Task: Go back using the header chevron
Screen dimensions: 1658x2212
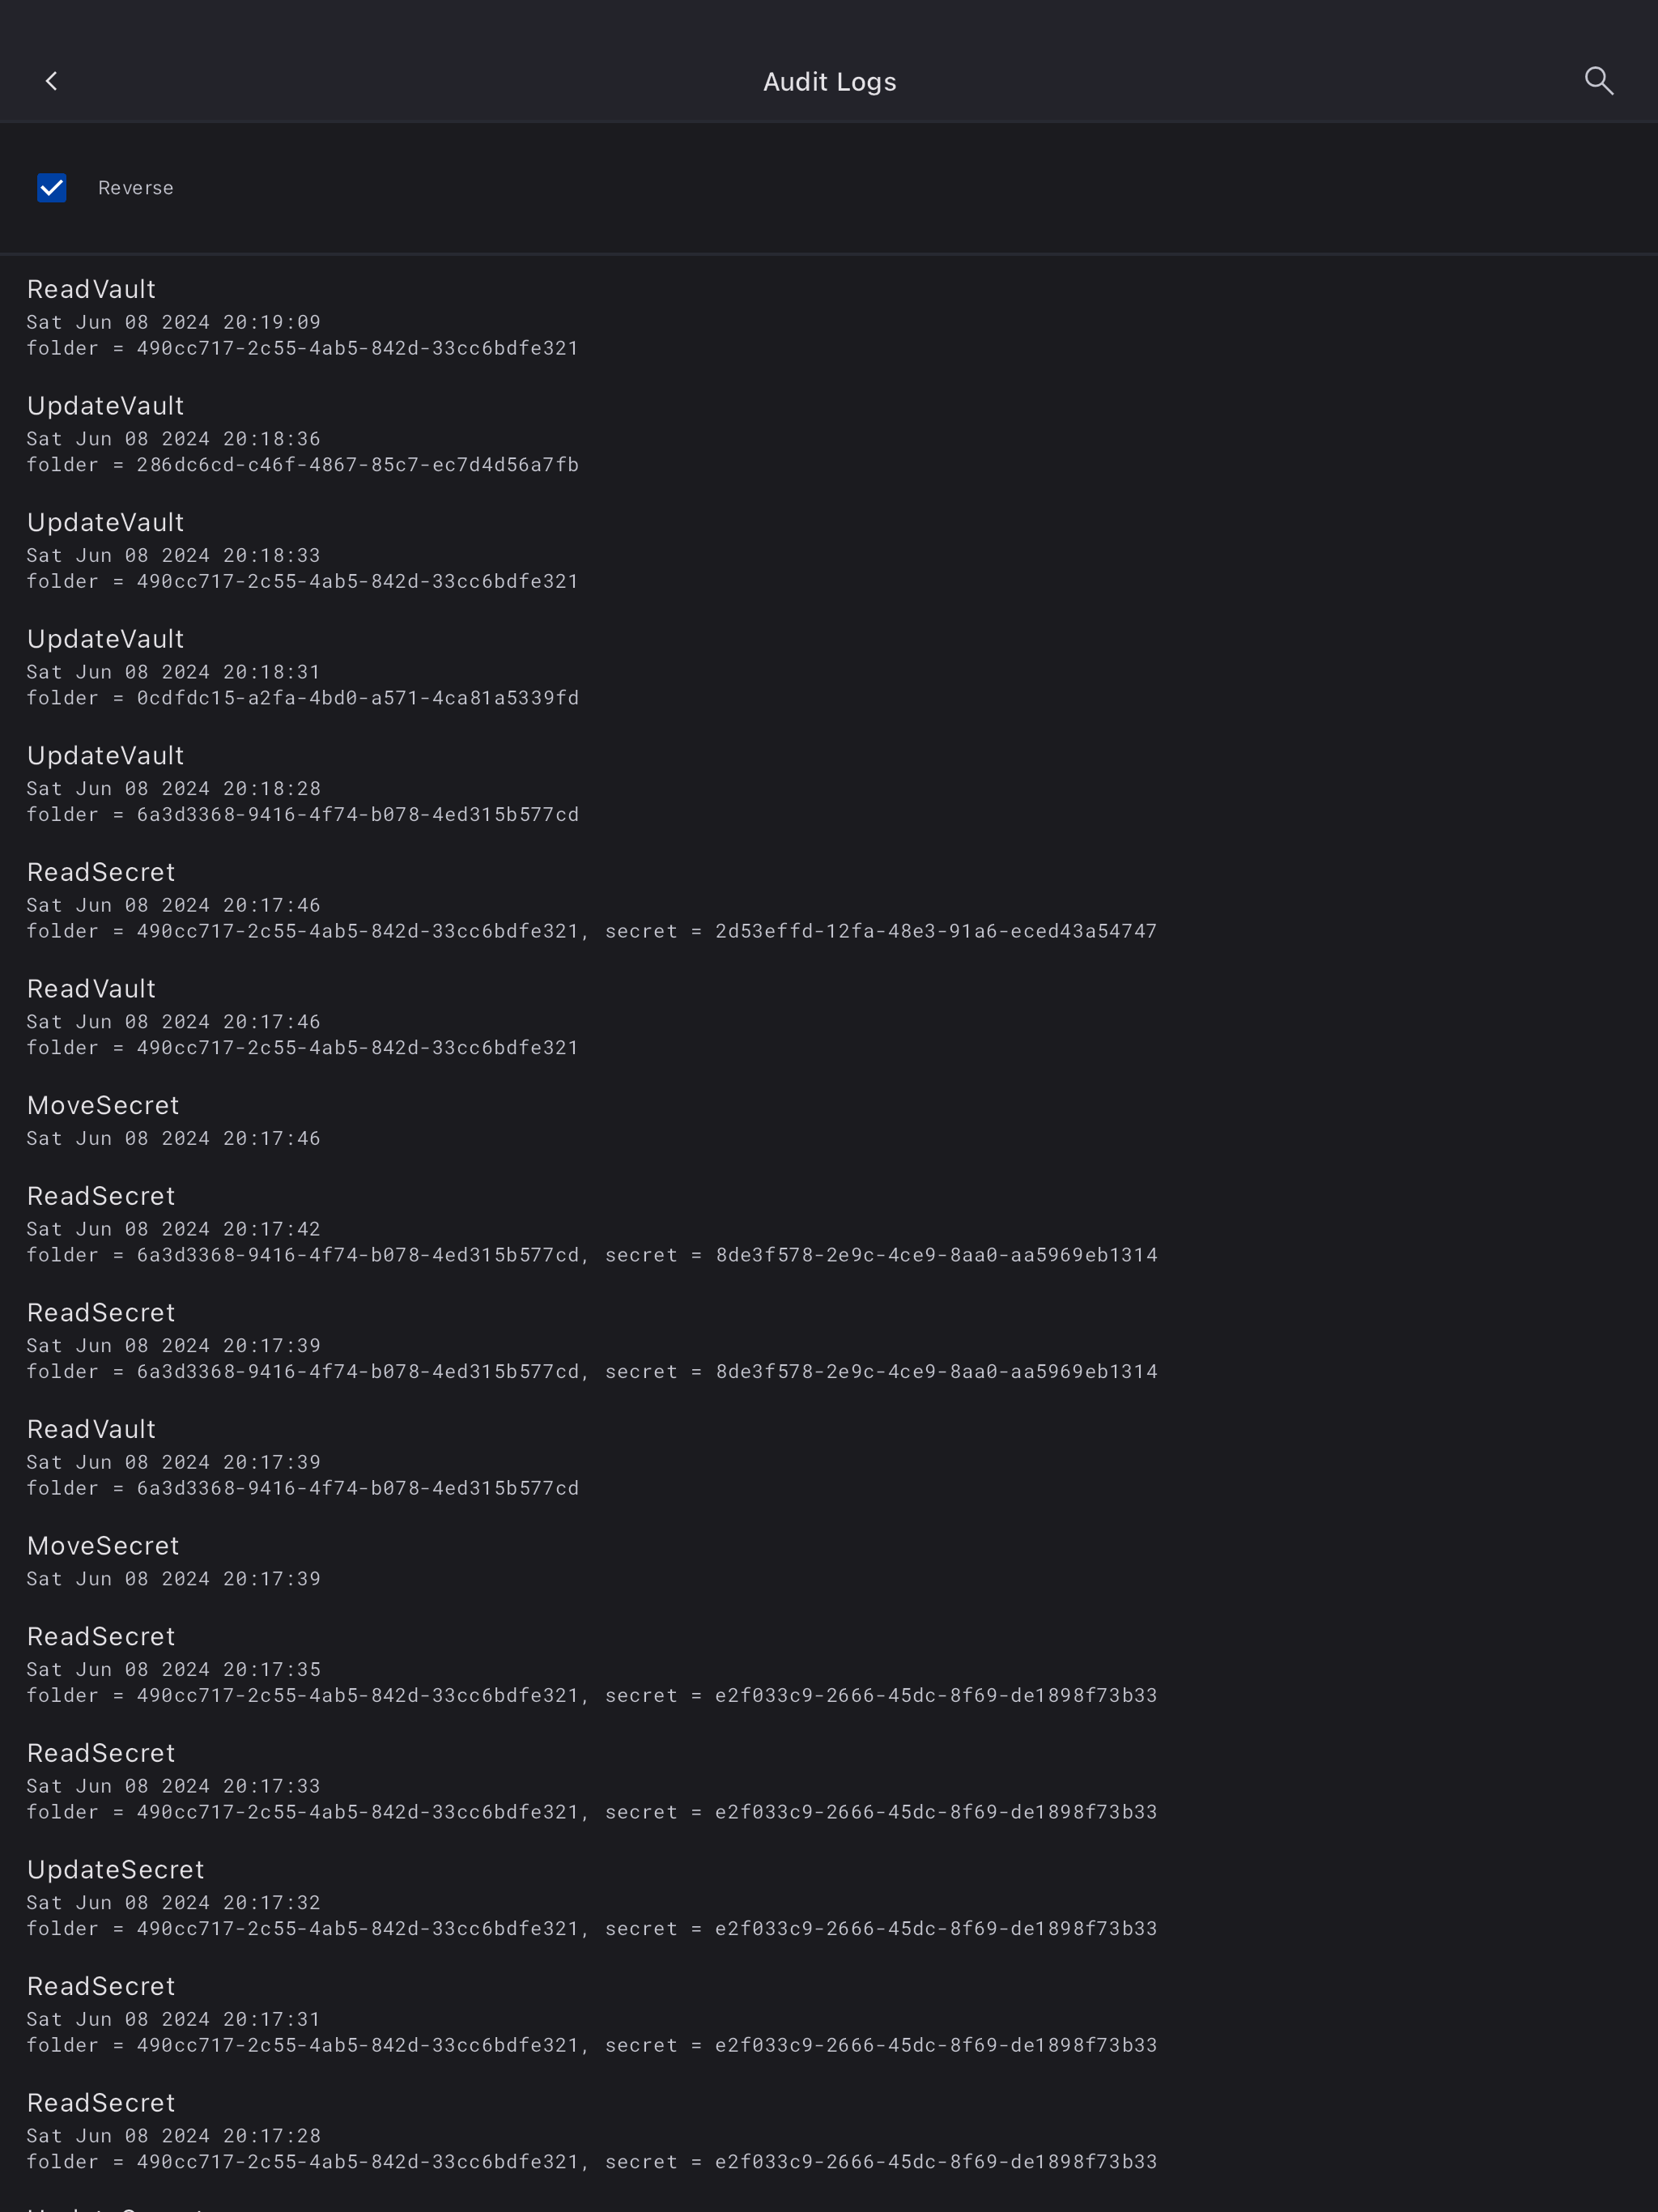Action: coord(52,81)
